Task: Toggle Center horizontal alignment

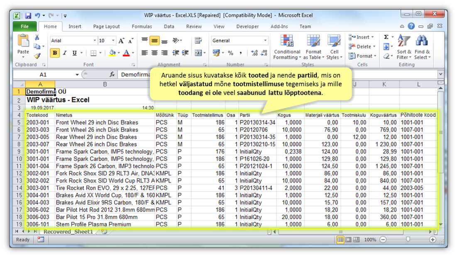Action: click(154, 53)
